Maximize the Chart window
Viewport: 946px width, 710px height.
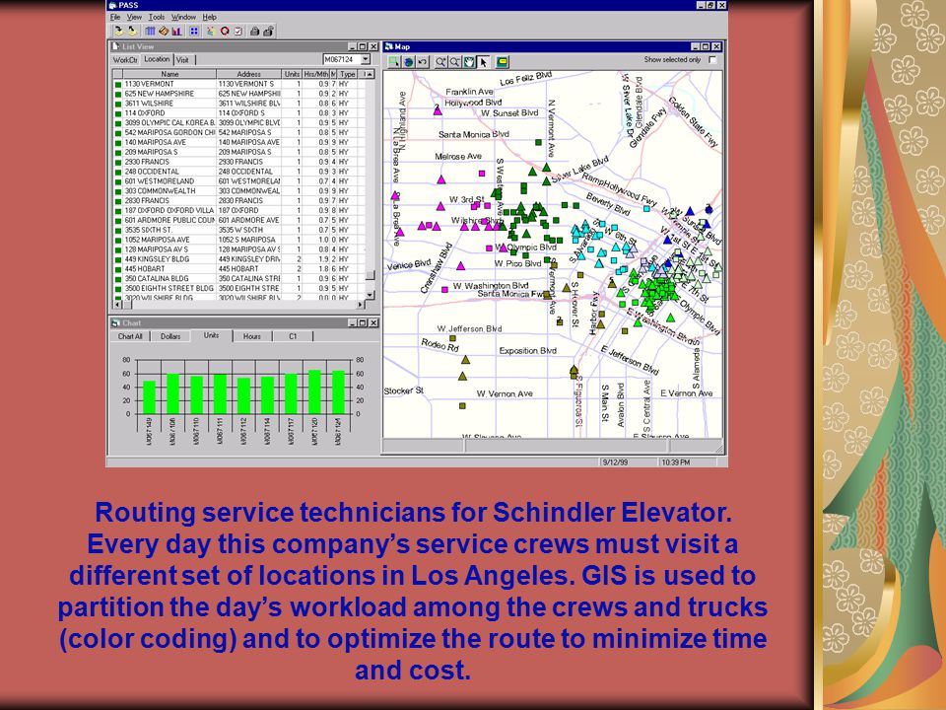click(362, 323)
